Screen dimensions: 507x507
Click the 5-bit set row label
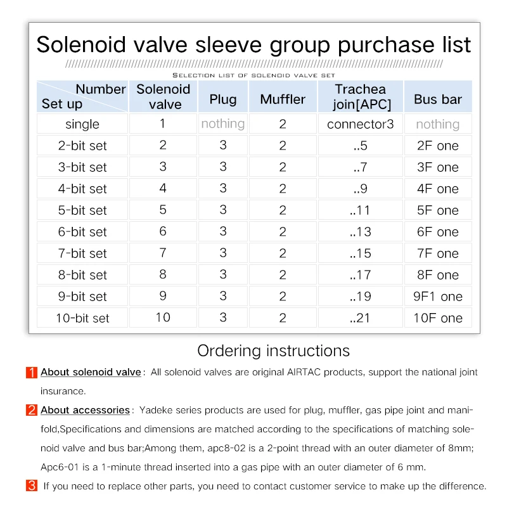click(82, 210)
